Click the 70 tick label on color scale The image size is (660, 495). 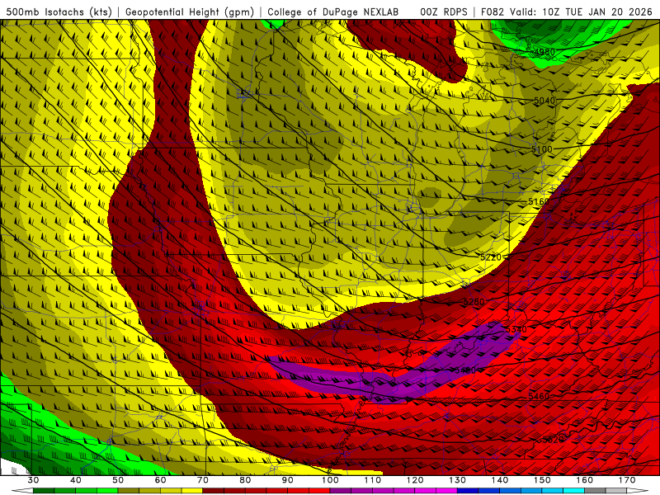click(203, 480)
